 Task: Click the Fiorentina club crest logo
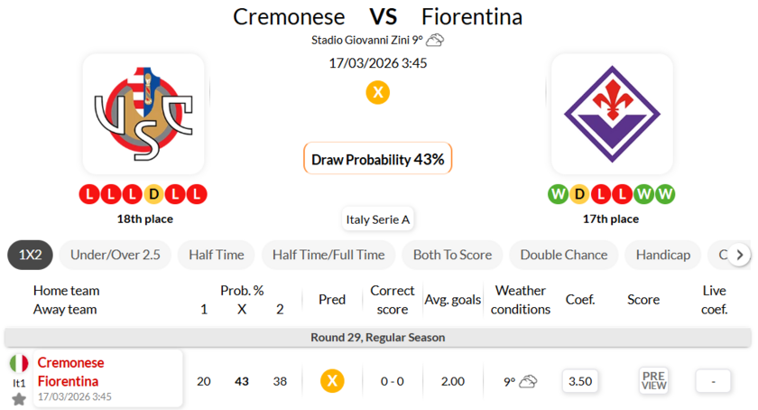coord(611,112)
